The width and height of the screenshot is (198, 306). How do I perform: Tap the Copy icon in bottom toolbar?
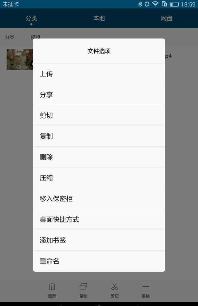83,287
